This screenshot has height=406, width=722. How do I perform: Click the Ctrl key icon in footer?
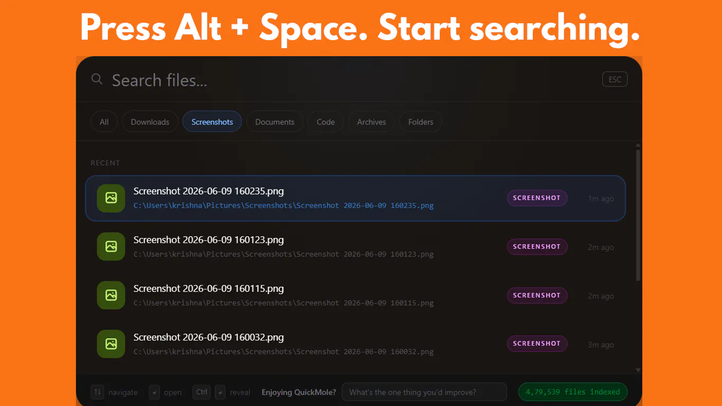click(x=201, y=392)
